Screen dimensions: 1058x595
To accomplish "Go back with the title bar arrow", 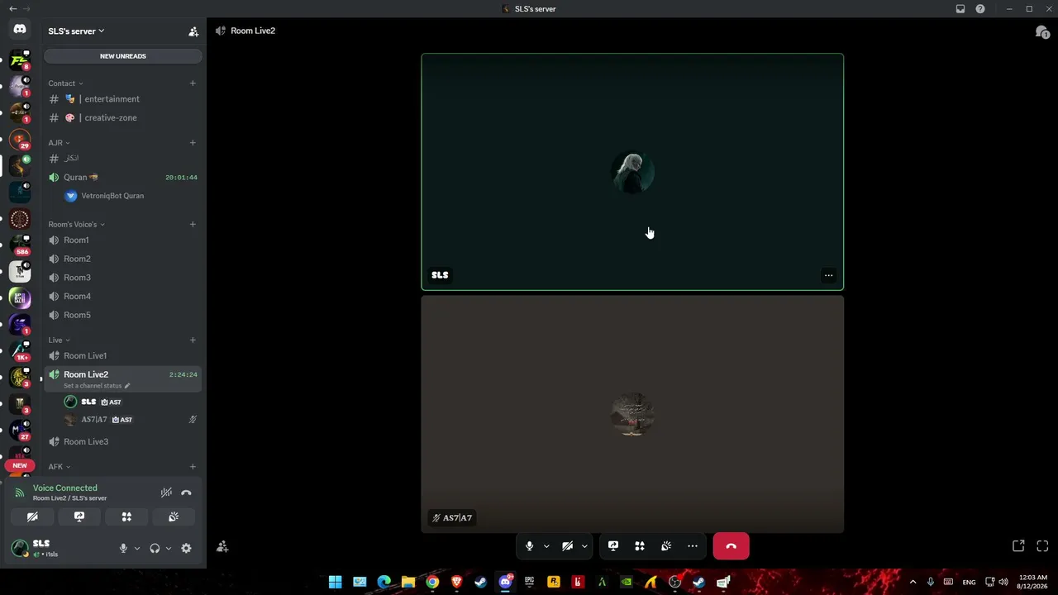I will [x=12, y=9].
